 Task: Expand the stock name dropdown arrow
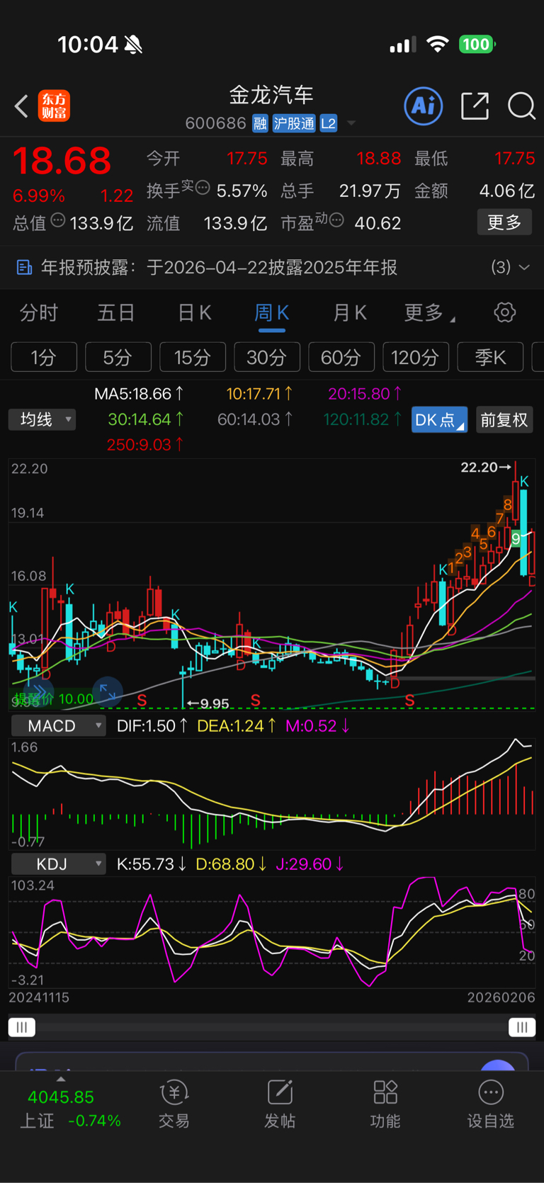[351, 123]
